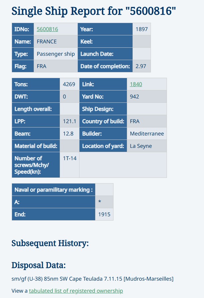Screen dimensions: 204x298
Task: Click the Disposal Data heading
Action: pyautogui.click(x=38, y=265)
